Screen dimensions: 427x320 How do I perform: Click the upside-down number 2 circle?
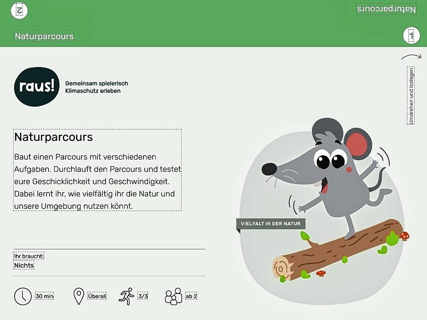[19, 10]
